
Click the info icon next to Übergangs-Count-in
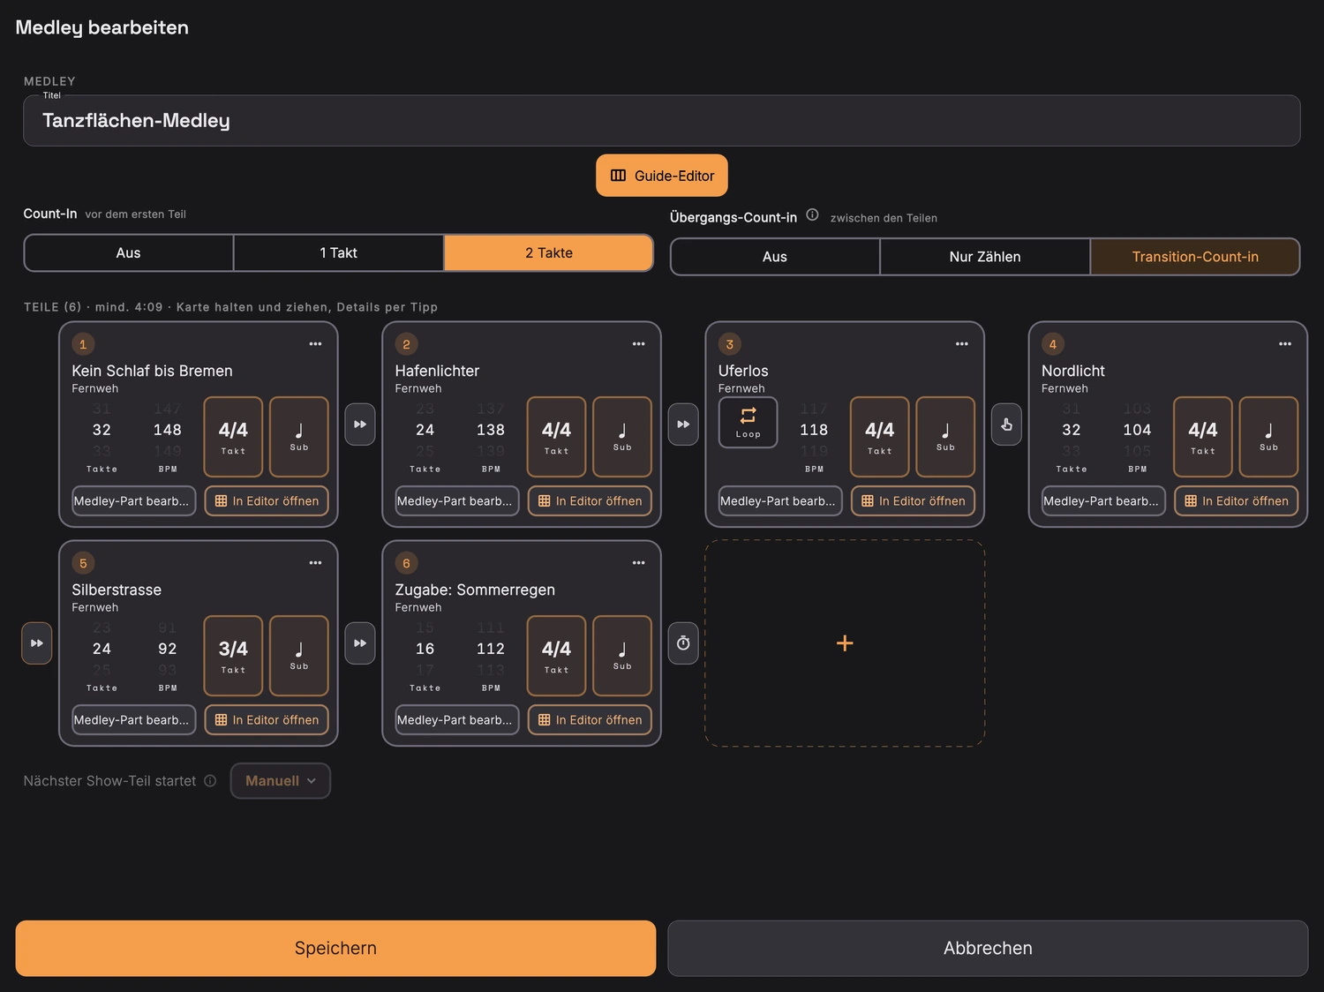[x=812, y=214]
